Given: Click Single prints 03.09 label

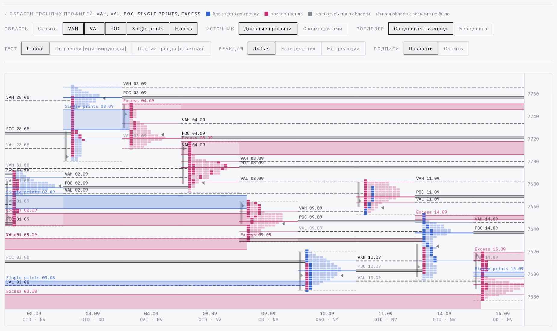Looking at the screenshot, I should tap(89, 106).
